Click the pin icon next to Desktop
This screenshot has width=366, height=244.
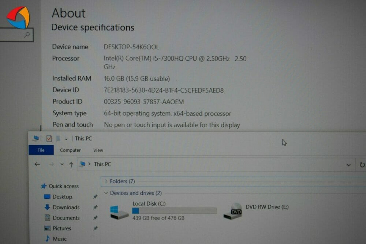[95, 197]
